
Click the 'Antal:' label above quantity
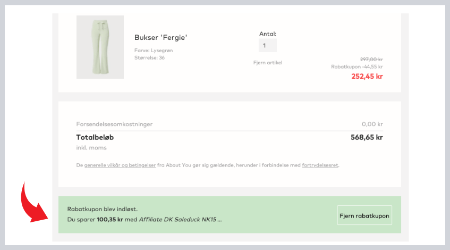(268, 34)
